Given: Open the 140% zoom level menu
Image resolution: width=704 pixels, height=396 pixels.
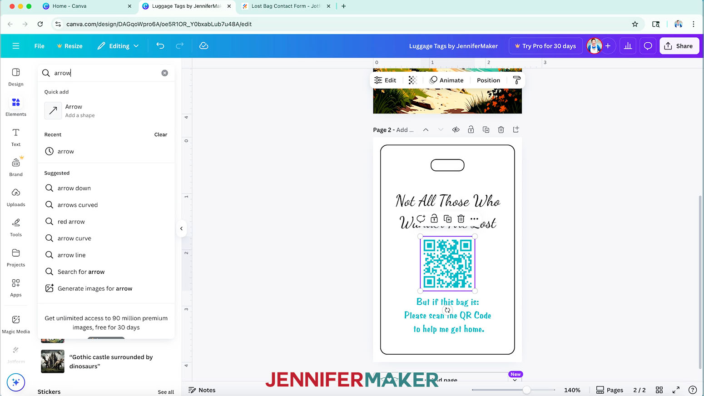Looking at the screenshot, I should click(572, 390).
